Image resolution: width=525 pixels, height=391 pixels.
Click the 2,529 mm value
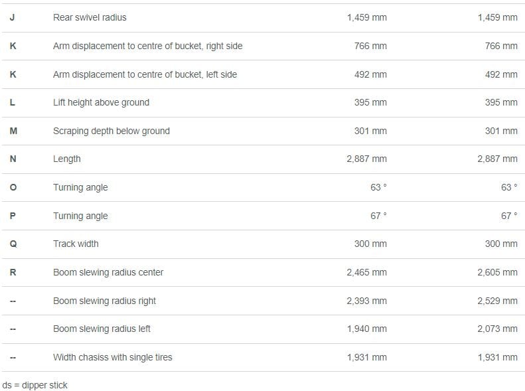click(498, 301)
